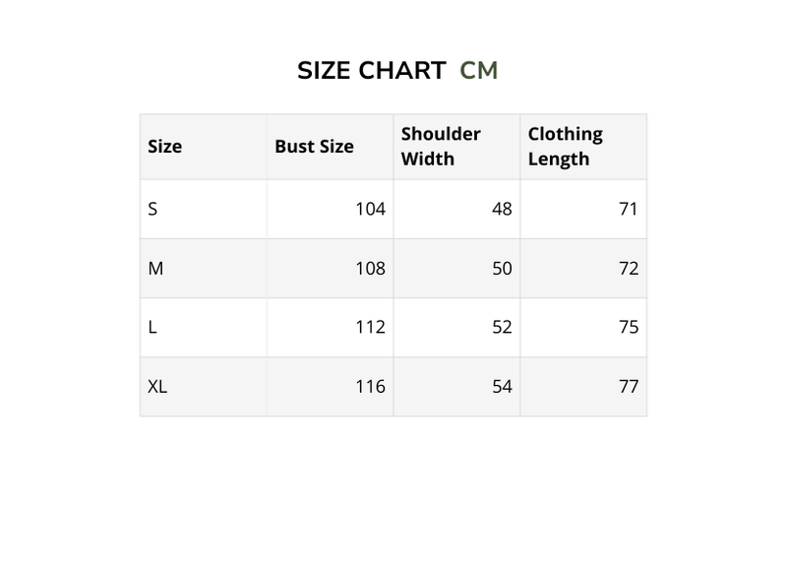Click bust size value 108
This screenshot has width=787, height=576.
[370, 268]
